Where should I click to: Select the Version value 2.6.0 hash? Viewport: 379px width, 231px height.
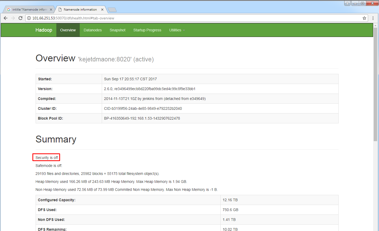(150, 89)
